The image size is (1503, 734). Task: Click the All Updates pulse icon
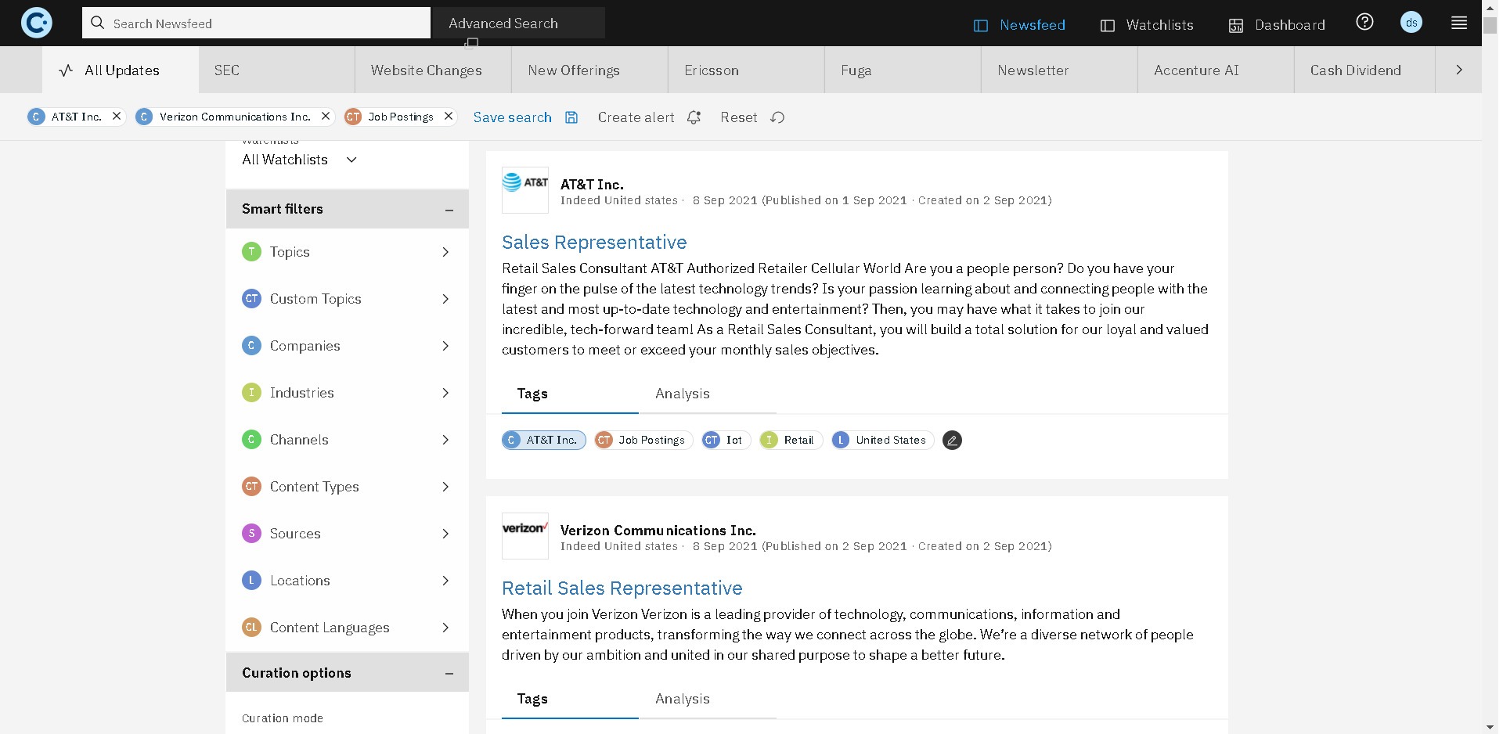pos(67,70)
